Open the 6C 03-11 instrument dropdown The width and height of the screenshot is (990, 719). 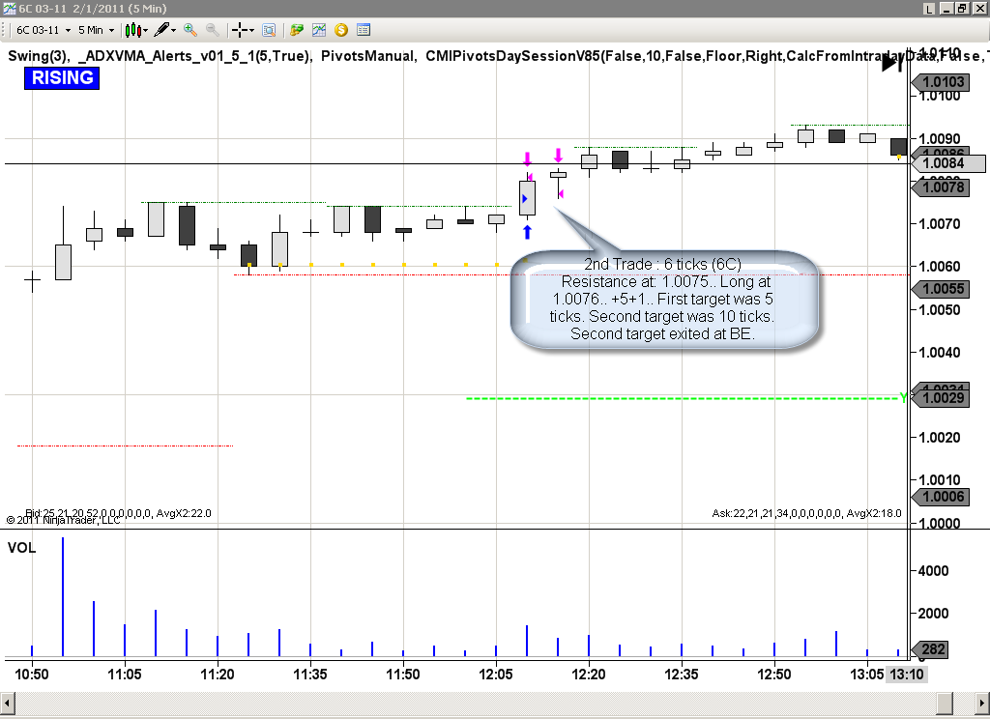click(43, 30)
